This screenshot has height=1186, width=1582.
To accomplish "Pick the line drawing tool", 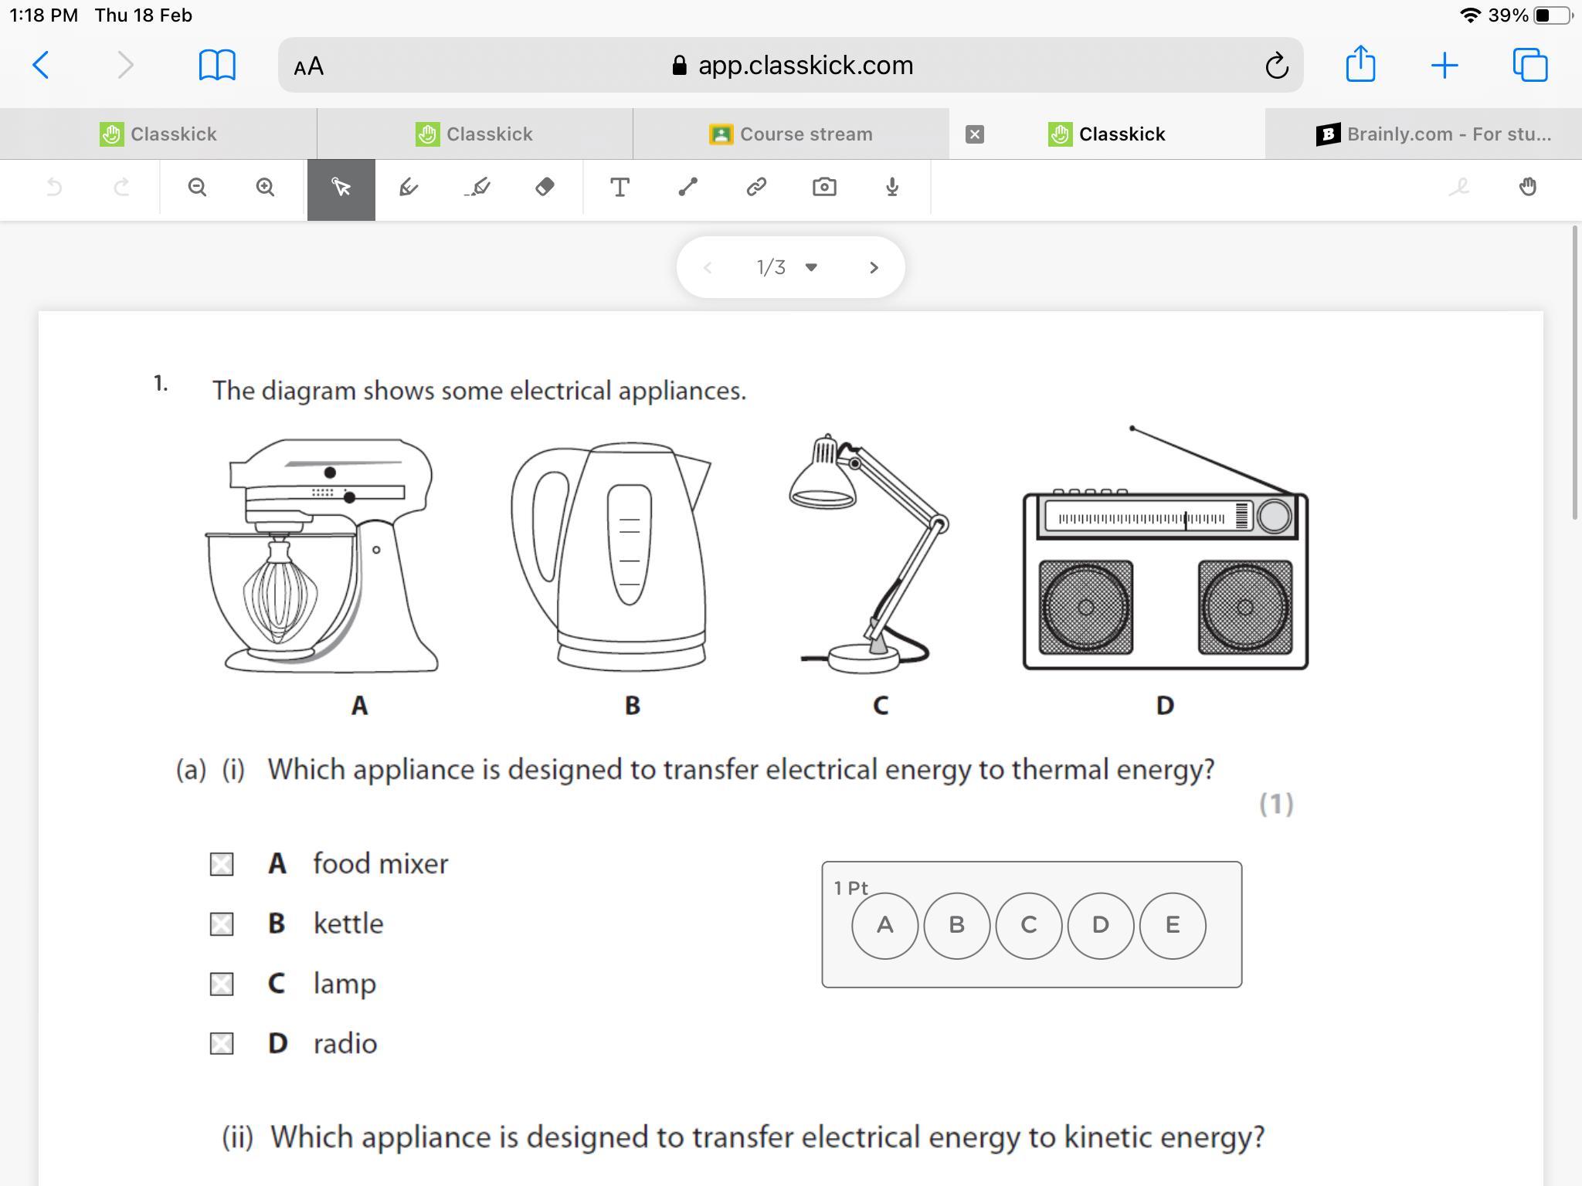I will tap(687, 188).
